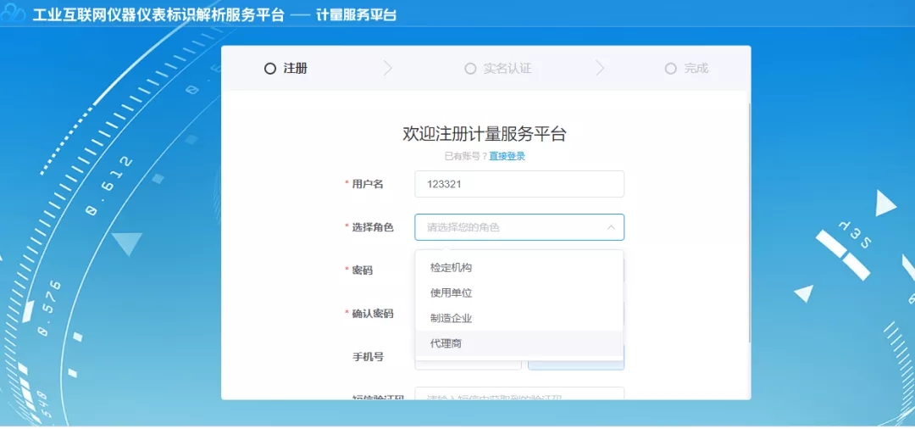Click the chevron arrow before 完成 step
Viewport: 915px width, 429px height.
(600, 69)
